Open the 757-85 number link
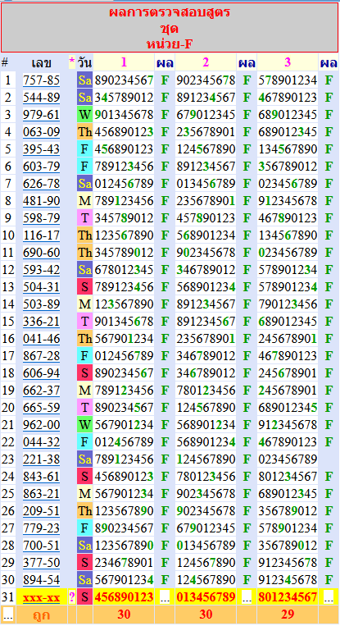The height and width of the screenshot is (626, 340). coord(41,80)
